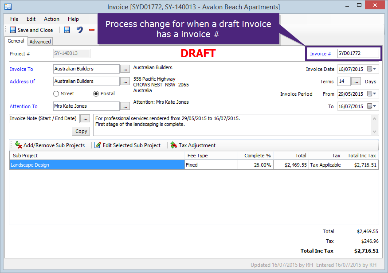
Task: Click the Save and Close icon
Action: click(12, 30)
